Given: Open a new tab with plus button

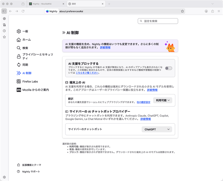Looking at the screenshot, I should click(109, 4).
